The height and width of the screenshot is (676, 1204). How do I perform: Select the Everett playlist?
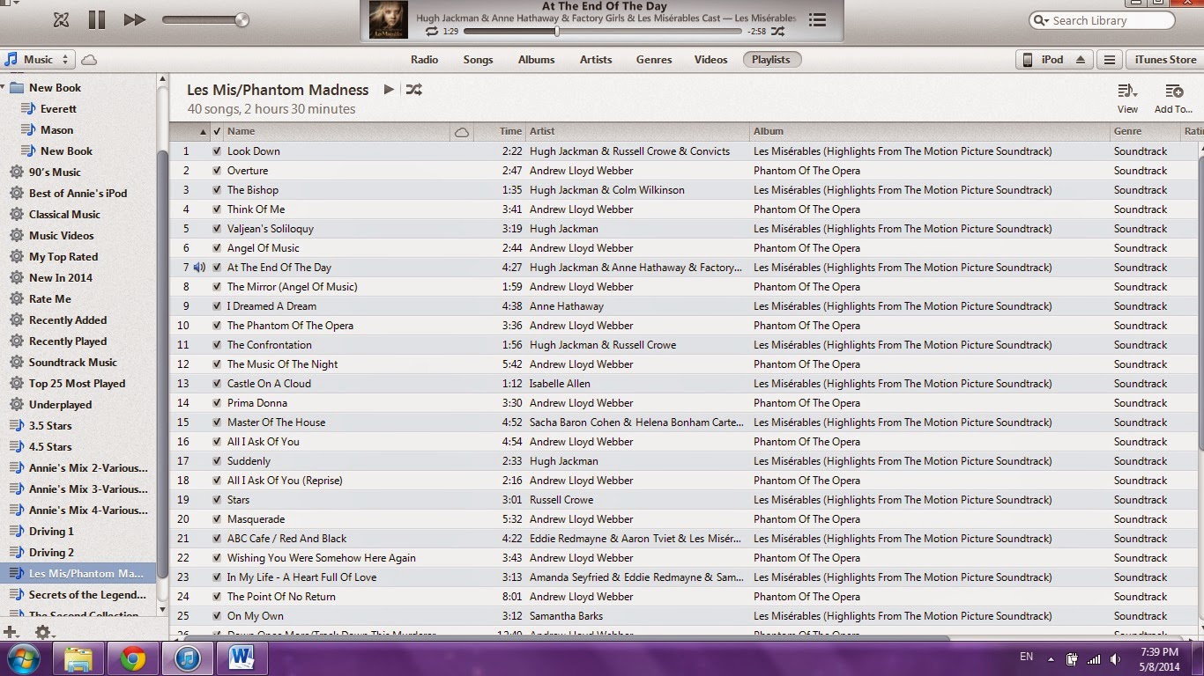point(58,108)
